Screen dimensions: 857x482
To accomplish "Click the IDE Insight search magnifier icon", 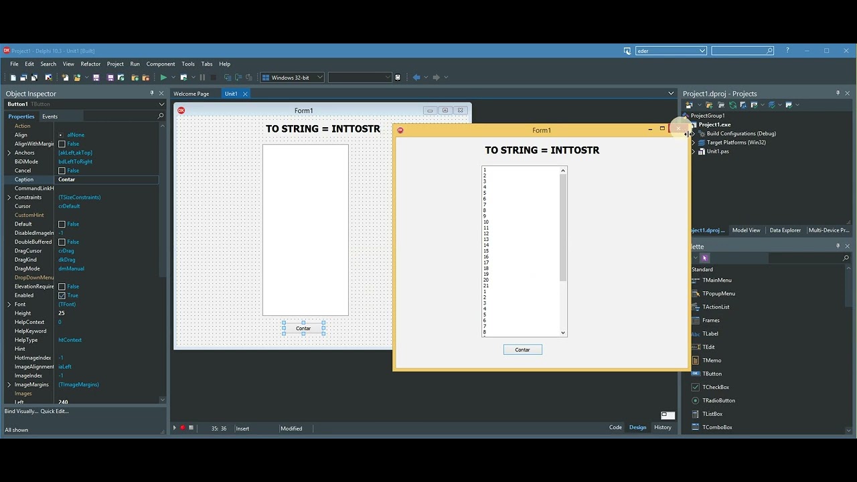I will (x=769, y=51).
